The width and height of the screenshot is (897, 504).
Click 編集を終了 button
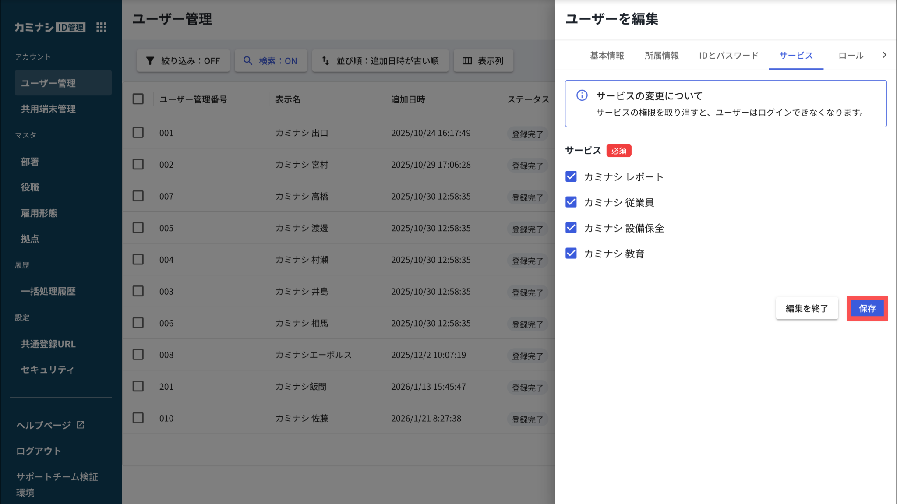click(807, 308)
